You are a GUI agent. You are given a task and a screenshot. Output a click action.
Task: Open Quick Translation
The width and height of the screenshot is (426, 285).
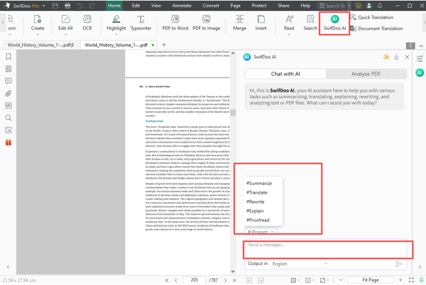pyautogui.click(x=372, y=18)
